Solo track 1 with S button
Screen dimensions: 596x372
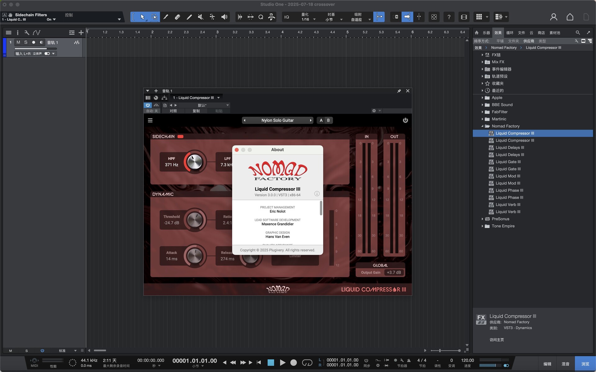(x=26, y=42)
